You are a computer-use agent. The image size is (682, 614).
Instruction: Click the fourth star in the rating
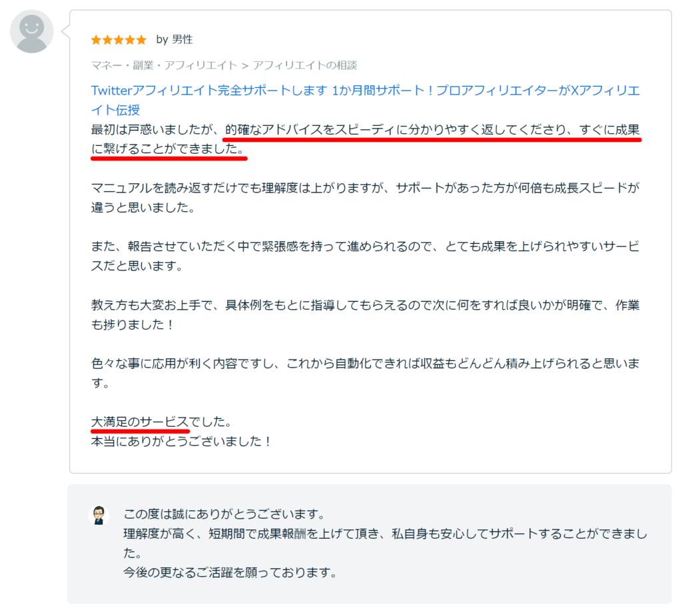[x=131, y=39]
